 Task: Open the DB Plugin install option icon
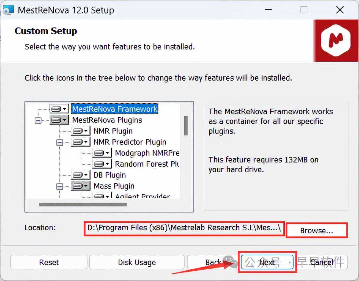80,175
